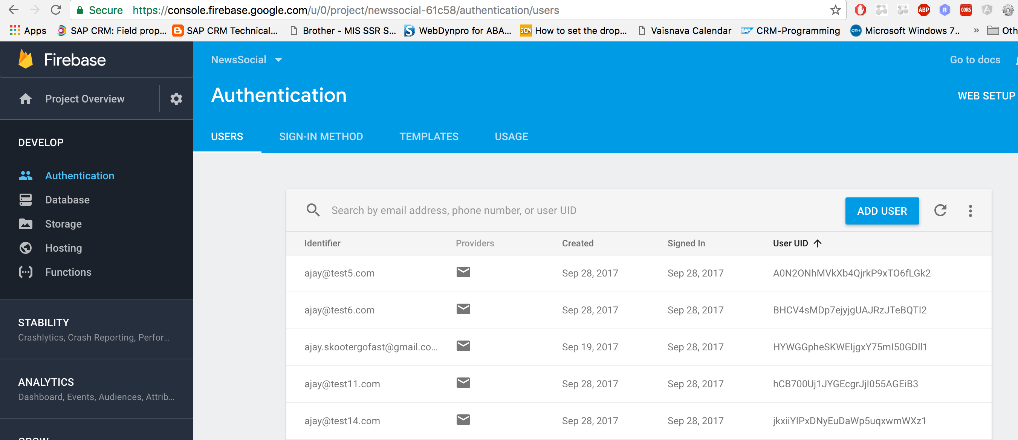
Task: Open Database from the sidebar
Action: [x=67, y=200]
